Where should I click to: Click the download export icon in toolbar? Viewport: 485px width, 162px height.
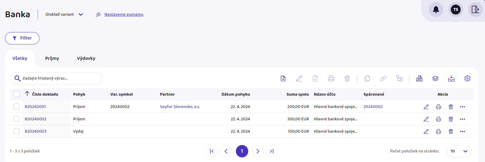point(451,78)
